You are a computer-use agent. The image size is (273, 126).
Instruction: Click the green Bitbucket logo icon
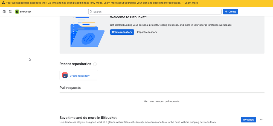(17, 12)
